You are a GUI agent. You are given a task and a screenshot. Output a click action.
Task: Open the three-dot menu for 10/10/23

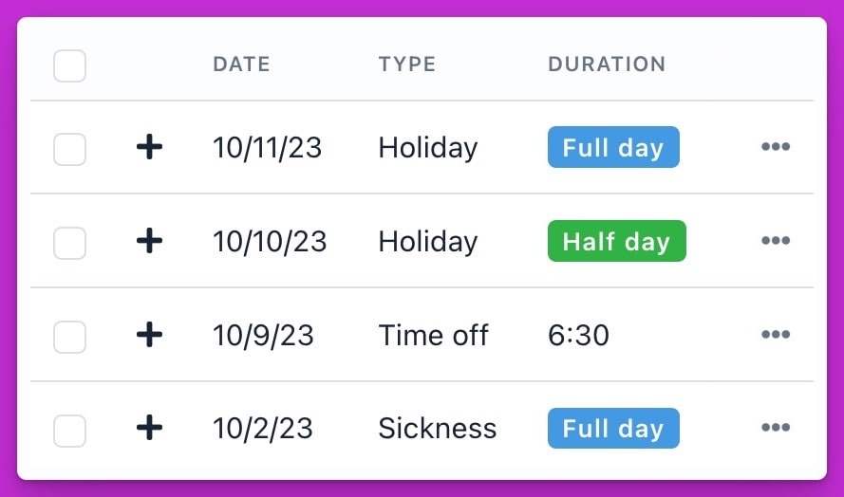click(776, 240)
